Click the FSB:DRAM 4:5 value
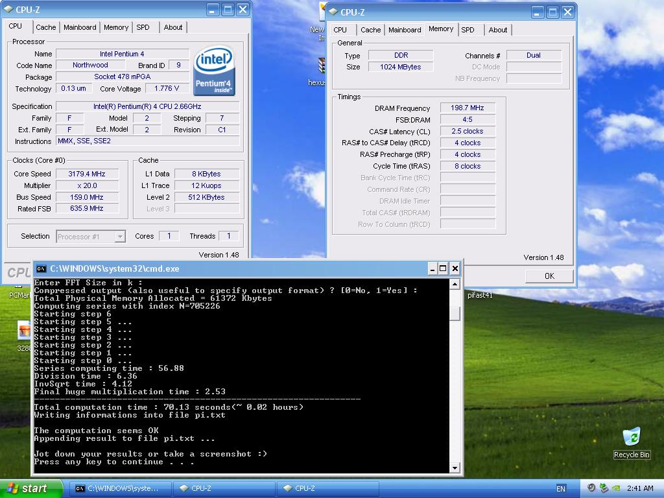This screenshot has width=664, height=498. click(467, 119)
